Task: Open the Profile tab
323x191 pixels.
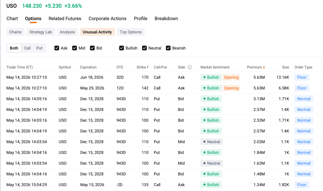Action: [141, 18]
